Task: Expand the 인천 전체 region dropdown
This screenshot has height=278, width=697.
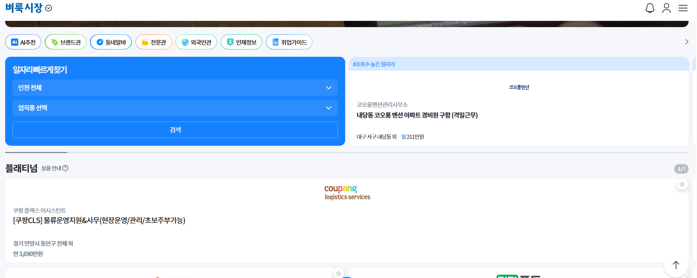Action: point(175,88)
